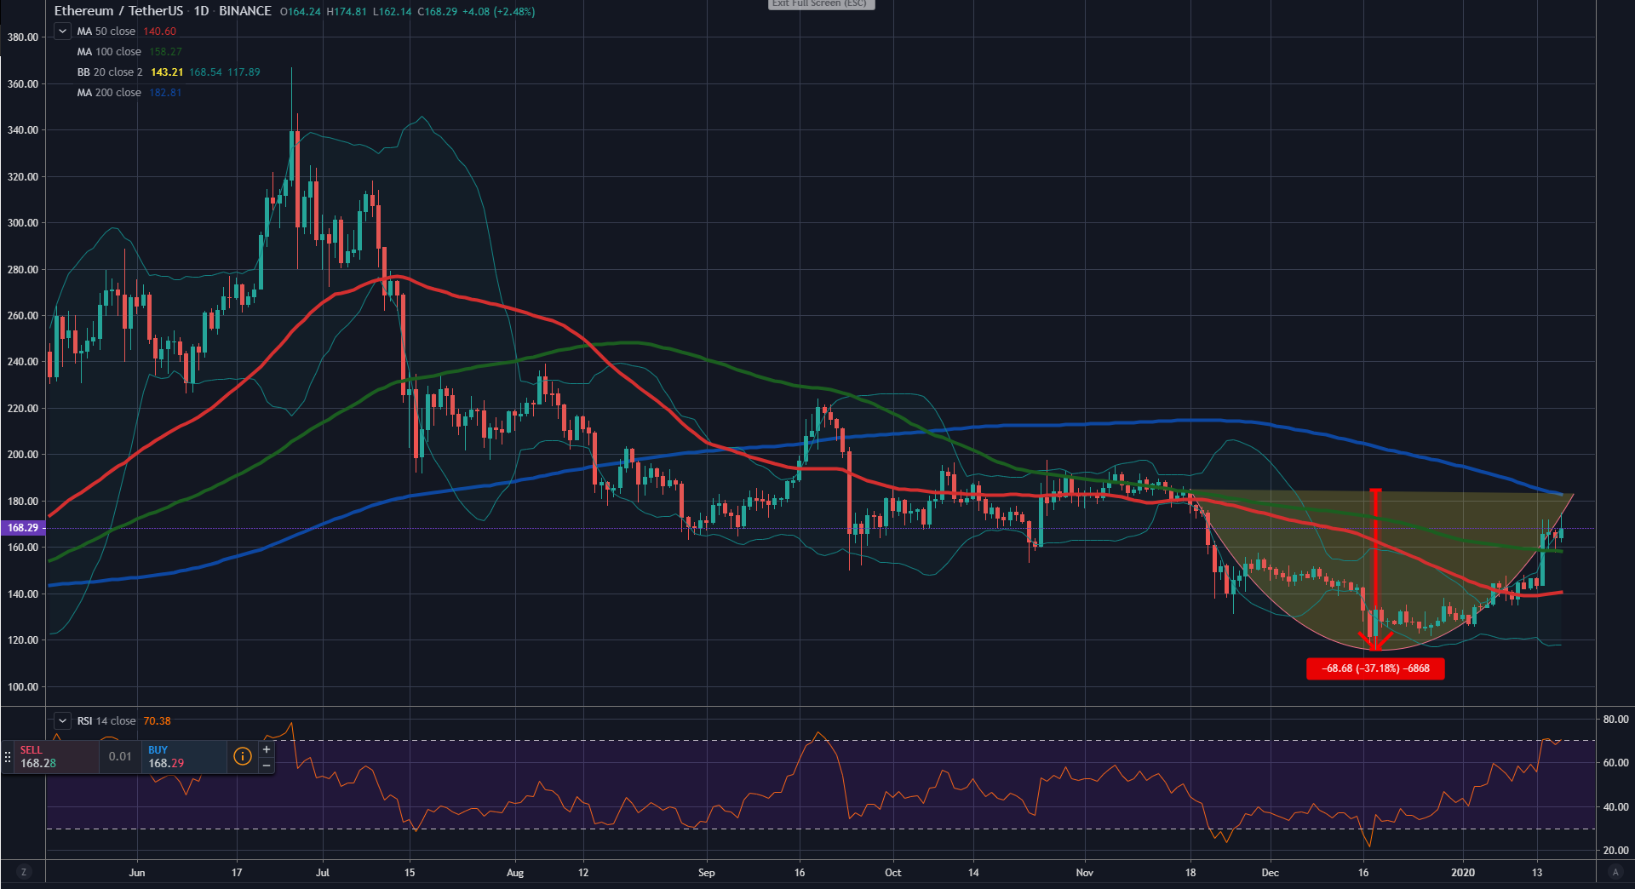The width and height of the screenshot is (1635, 889).
Task: Select the MA 200 close indicator label
Action: [109, 93]
